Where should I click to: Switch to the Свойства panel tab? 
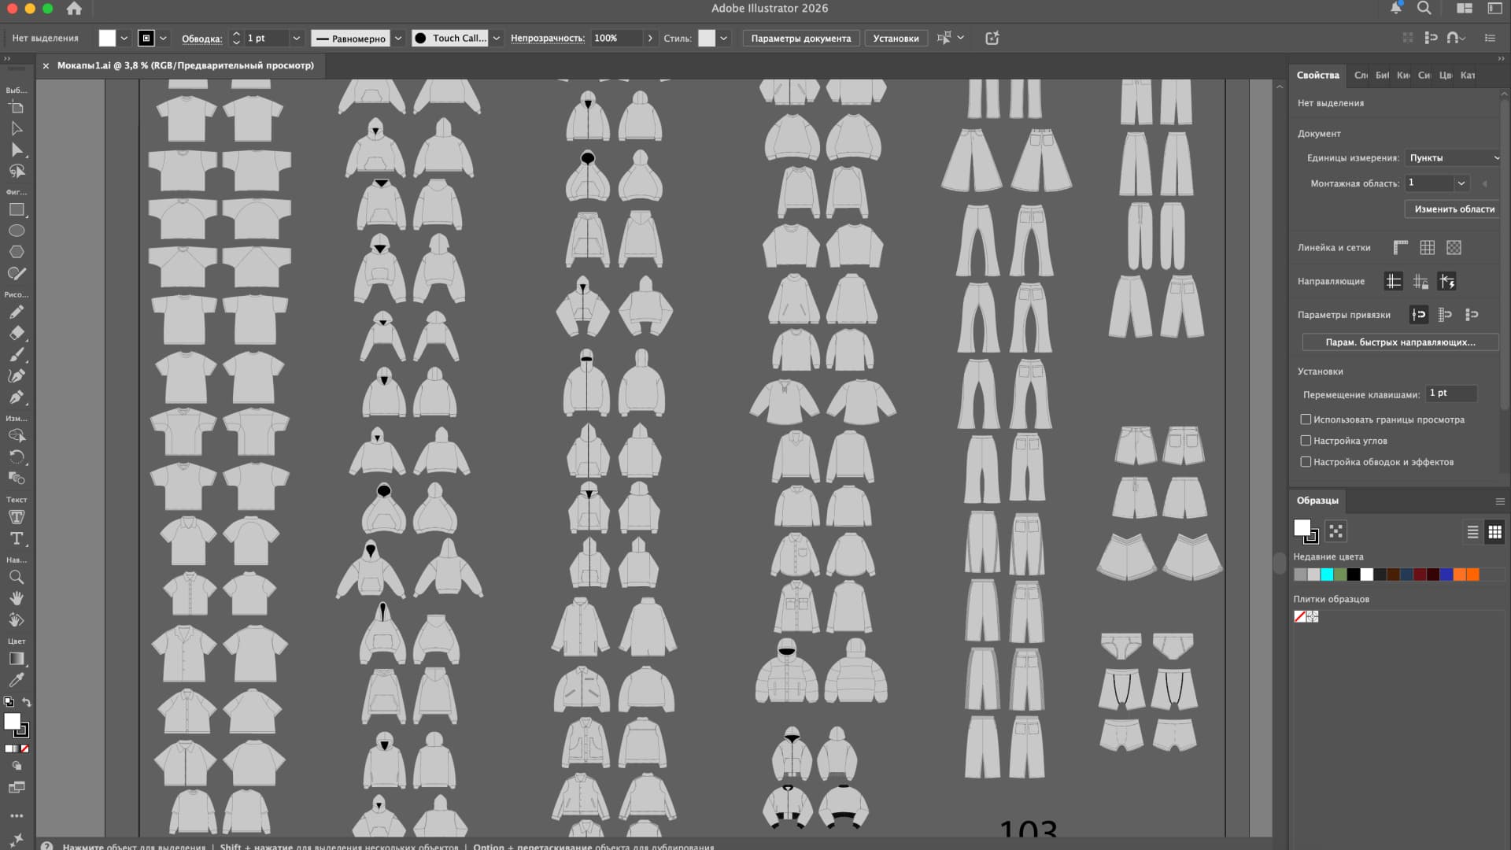[1317, 76]
